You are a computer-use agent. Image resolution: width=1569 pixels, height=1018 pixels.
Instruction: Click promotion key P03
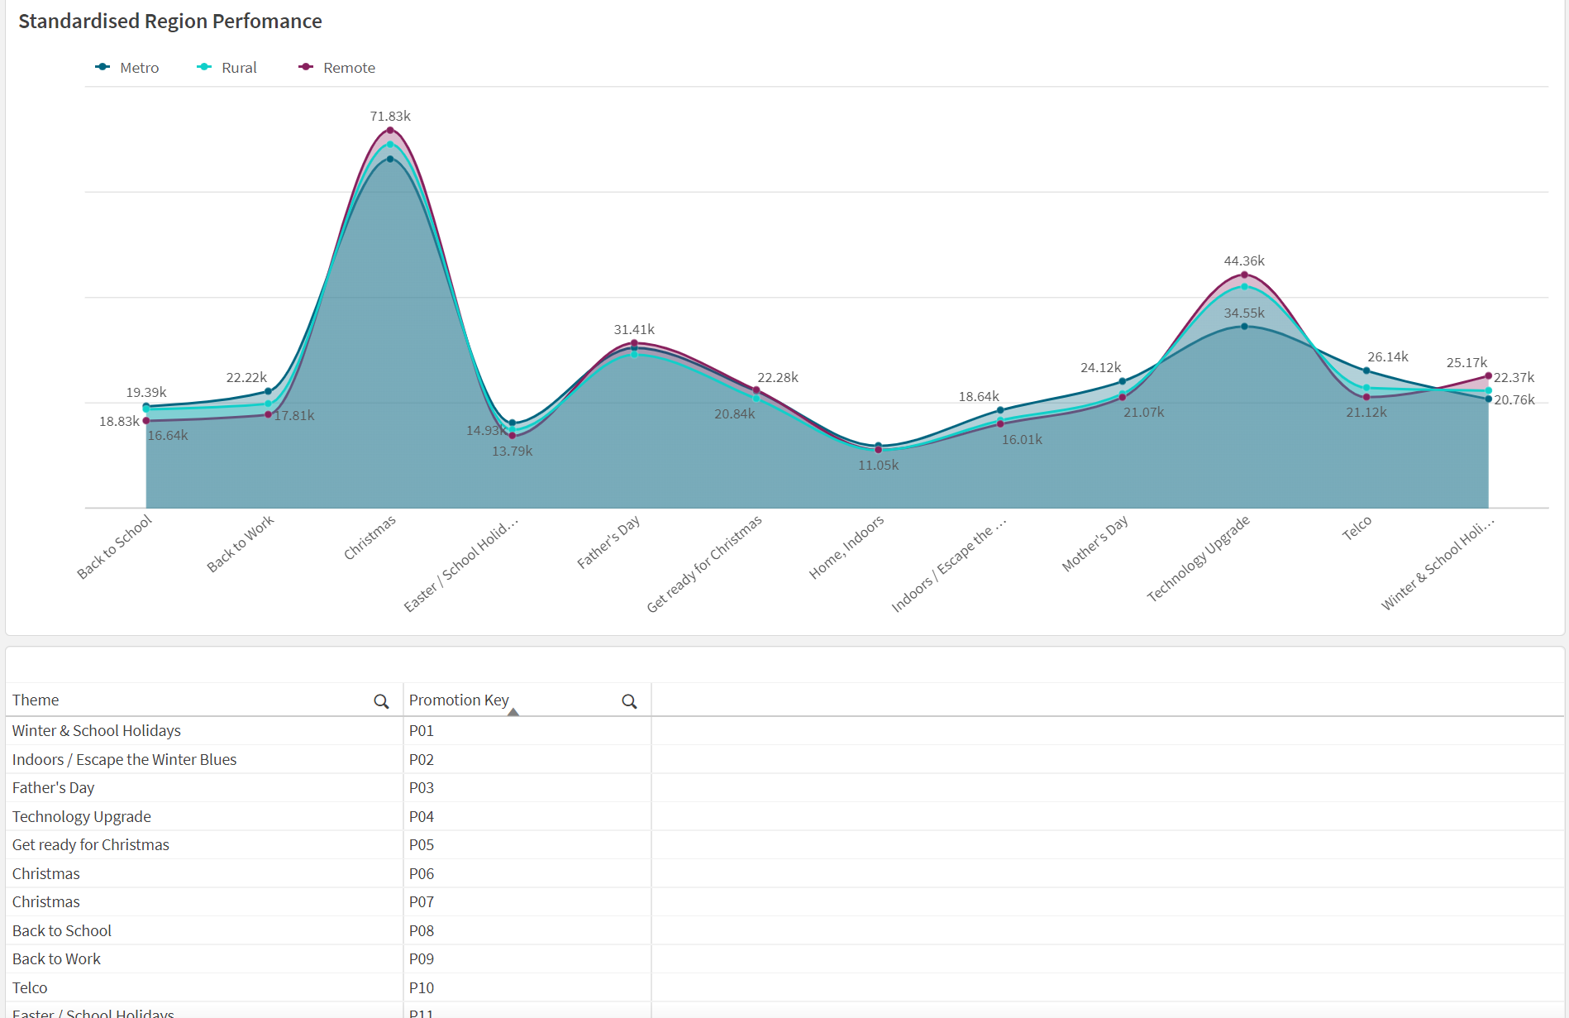pos(422,788)
